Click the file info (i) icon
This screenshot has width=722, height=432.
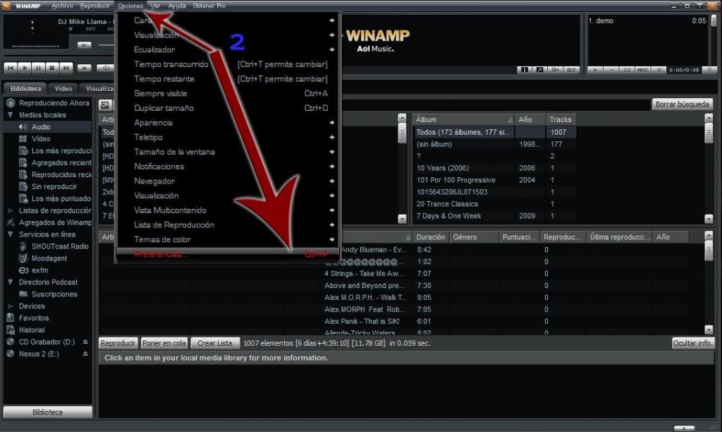click(x=524, y=70)
